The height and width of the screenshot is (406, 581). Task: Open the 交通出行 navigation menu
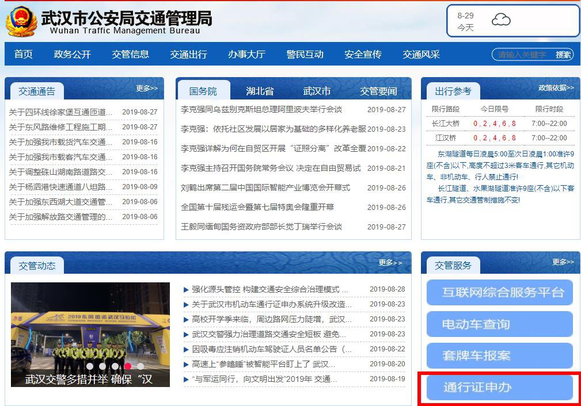coord(188,54)
